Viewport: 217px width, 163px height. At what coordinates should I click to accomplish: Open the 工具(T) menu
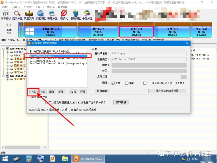pyautogui.click(x=39, y=7)
